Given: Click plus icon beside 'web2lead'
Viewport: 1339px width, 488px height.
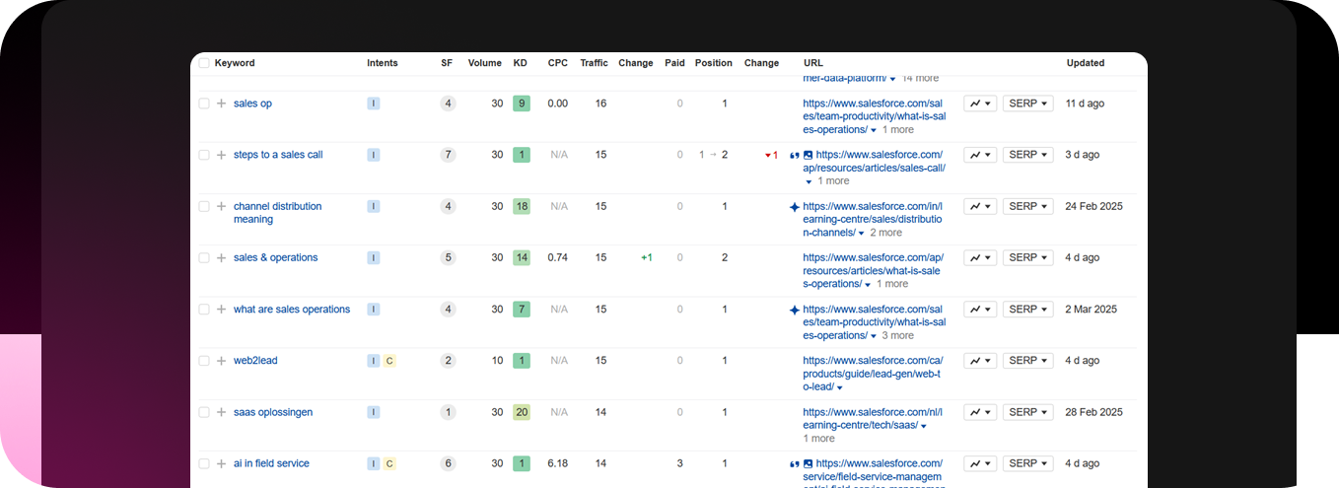Looking at the screenshot, I should pos(221,361).
